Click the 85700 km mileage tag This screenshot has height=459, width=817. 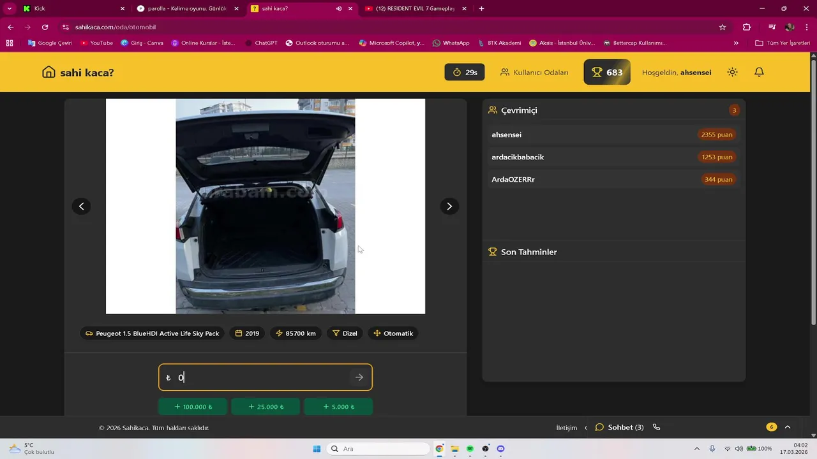pyautogui.click(x=296, y=333)
